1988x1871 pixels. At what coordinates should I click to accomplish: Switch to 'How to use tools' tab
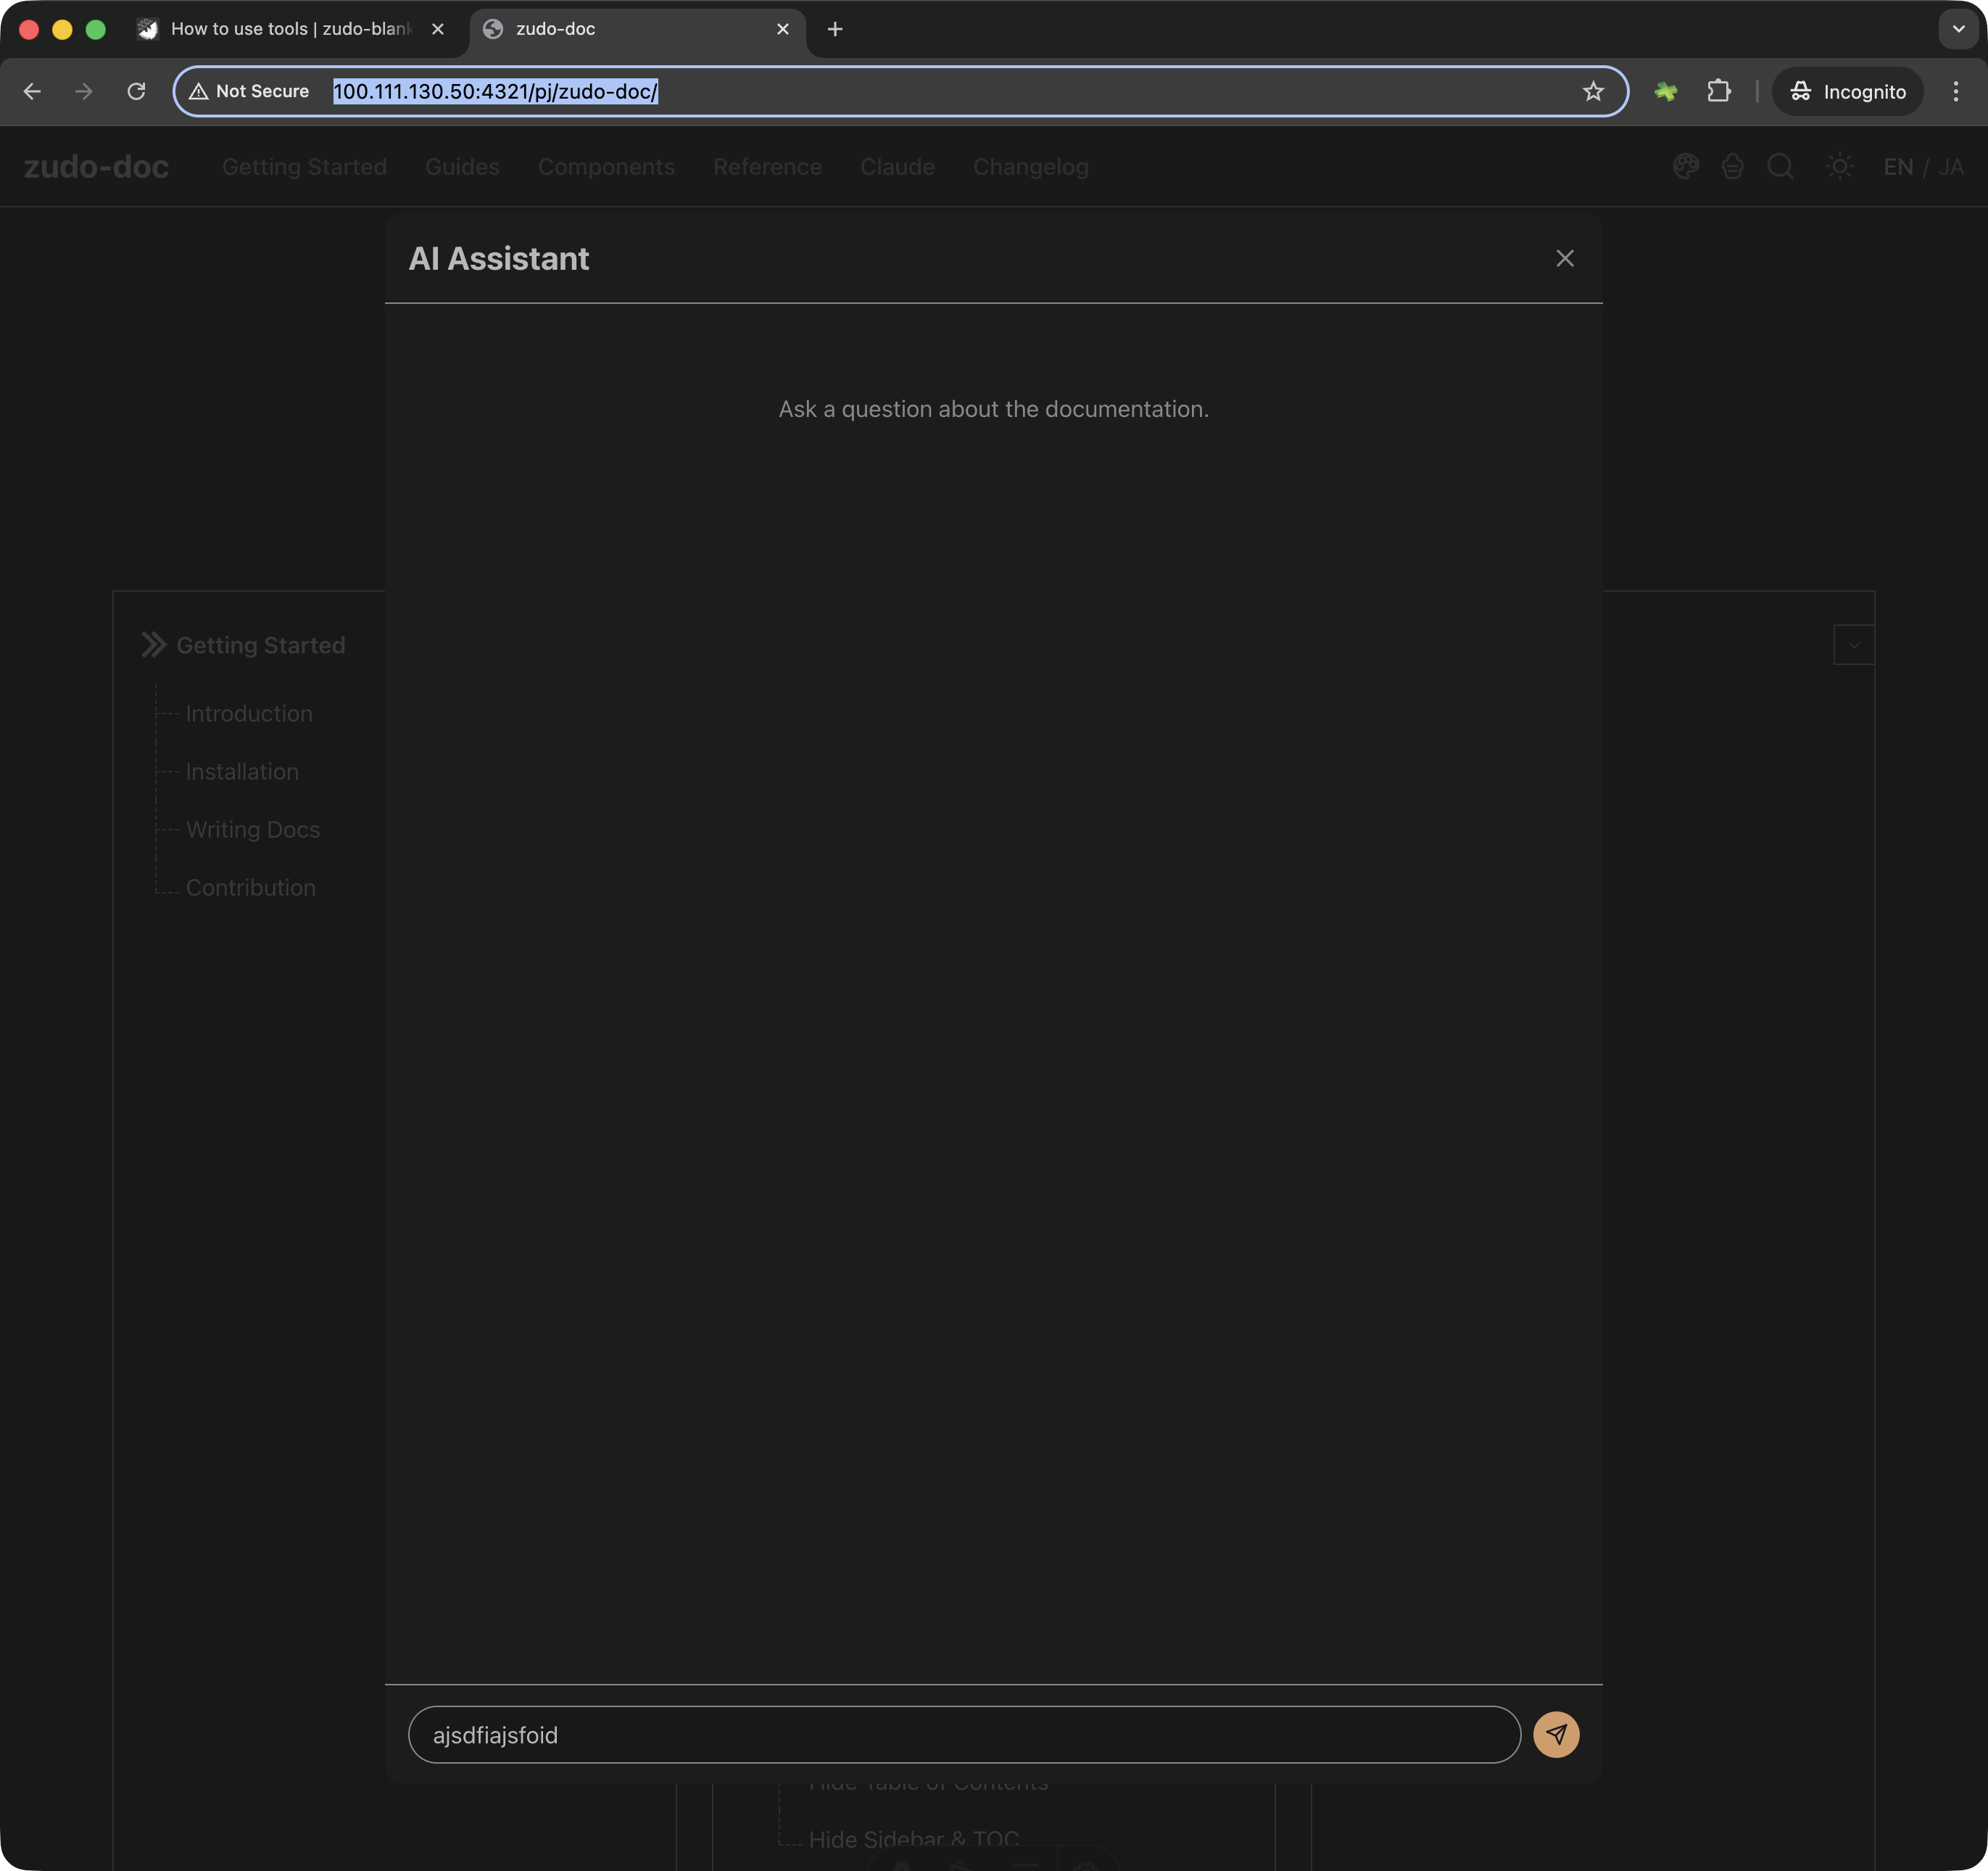(x=290, y=29)
